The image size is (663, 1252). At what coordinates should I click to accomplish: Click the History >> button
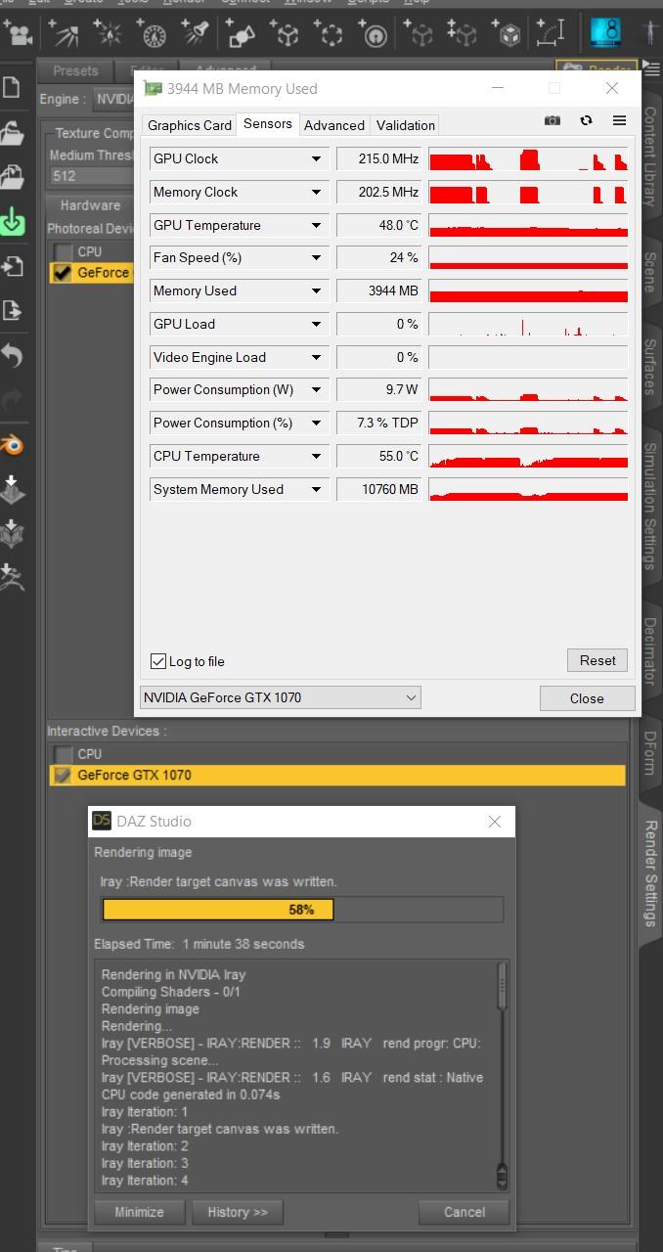237,1212
